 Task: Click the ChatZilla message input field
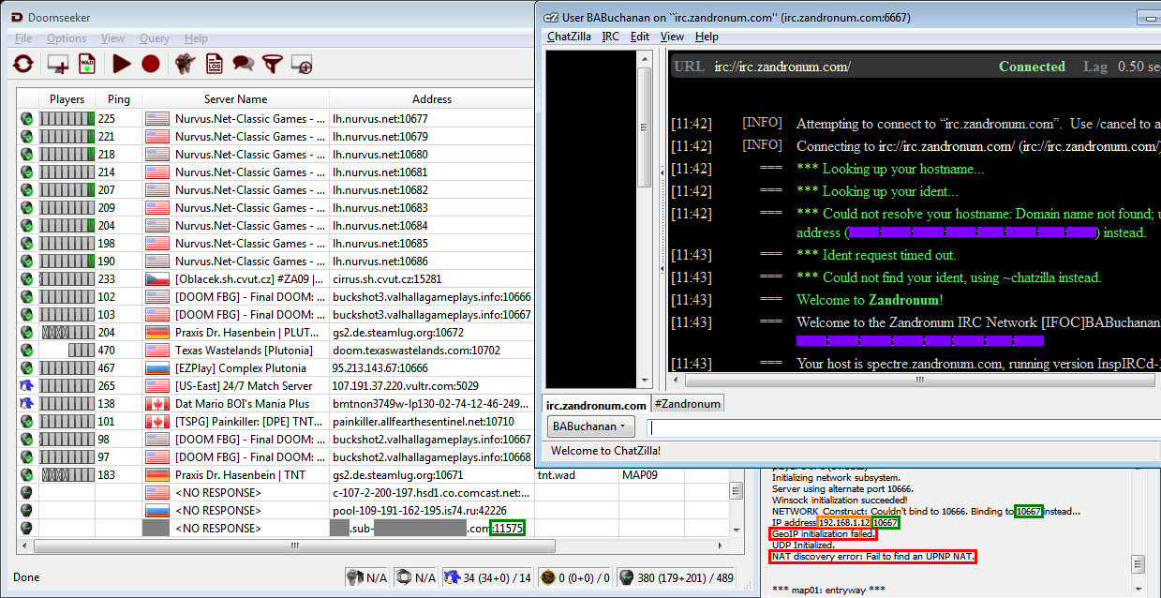pos(900,427)
